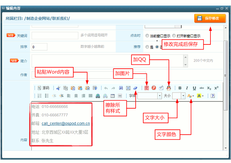Open the 字体 font dropdown
Viewport: 231px width, 163px height.
159,96
